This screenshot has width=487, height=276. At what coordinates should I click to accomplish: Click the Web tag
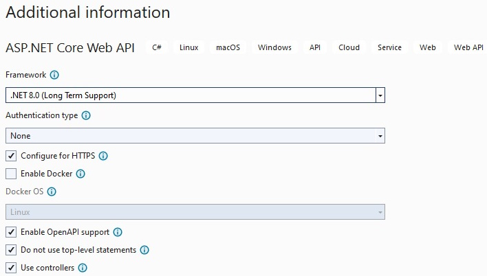pyautogui.click(x=428, y=47)
